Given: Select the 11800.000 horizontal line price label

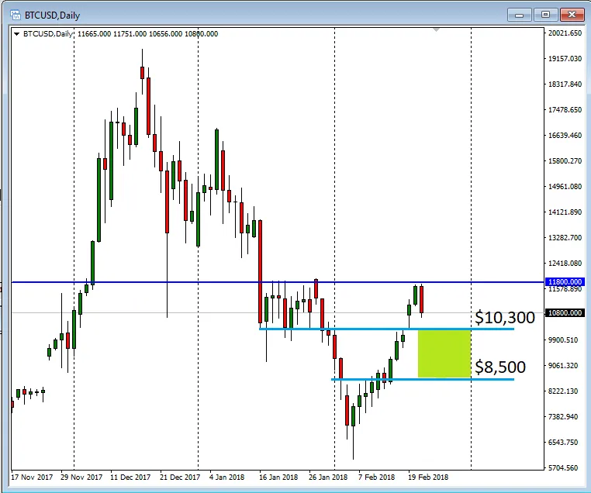Looking at the screenshot, I should click(564, 281).
